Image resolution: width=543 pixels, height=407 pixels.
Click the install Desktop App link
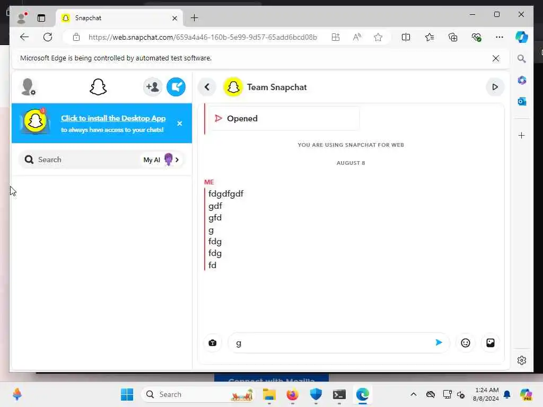[113, 118]
